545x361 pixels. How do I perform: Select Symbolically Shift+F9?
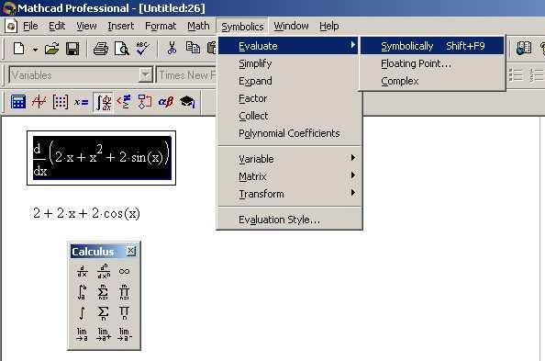tap(432, 46)
